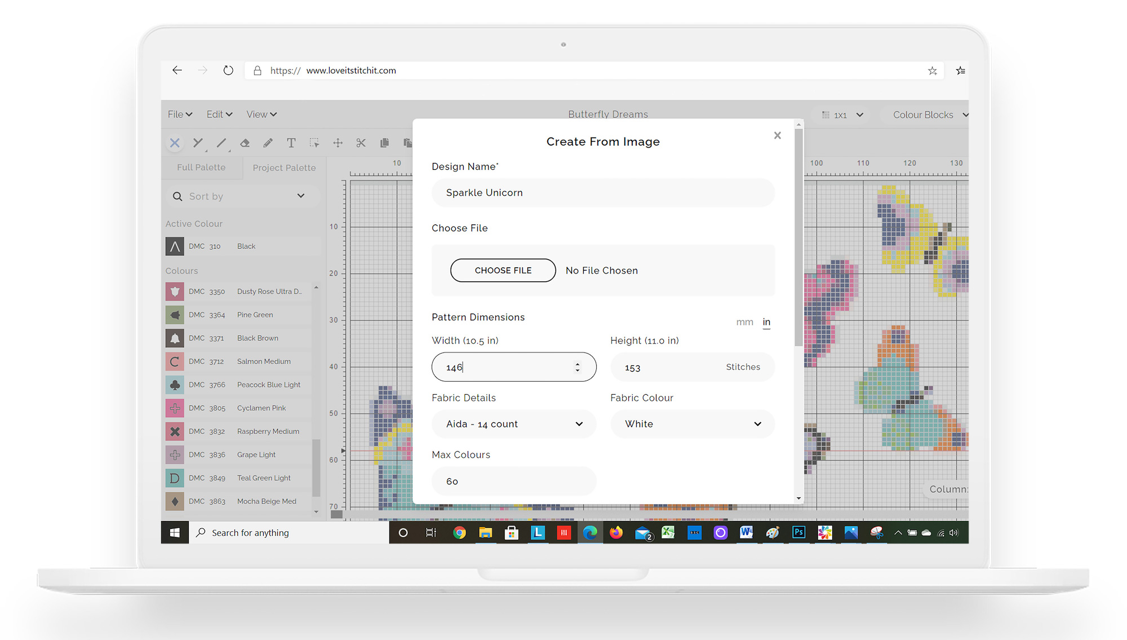Image resolution: width=1127 pixels, height=640 pixels.
Task: Select the half stitch tool
Action: [198, 143]
